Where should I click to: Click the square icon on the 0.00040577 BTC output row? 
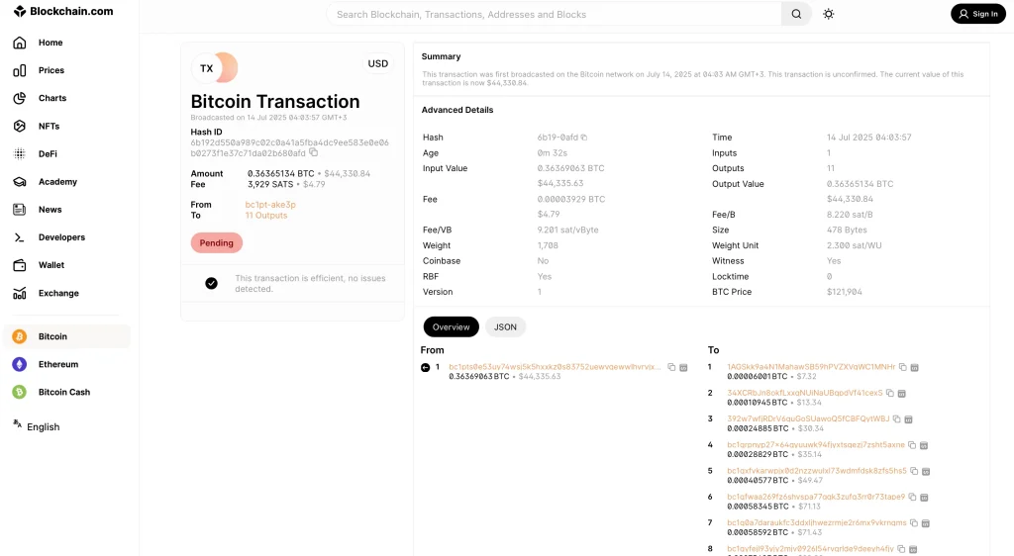pyautogui.click(x=926, y=471)
